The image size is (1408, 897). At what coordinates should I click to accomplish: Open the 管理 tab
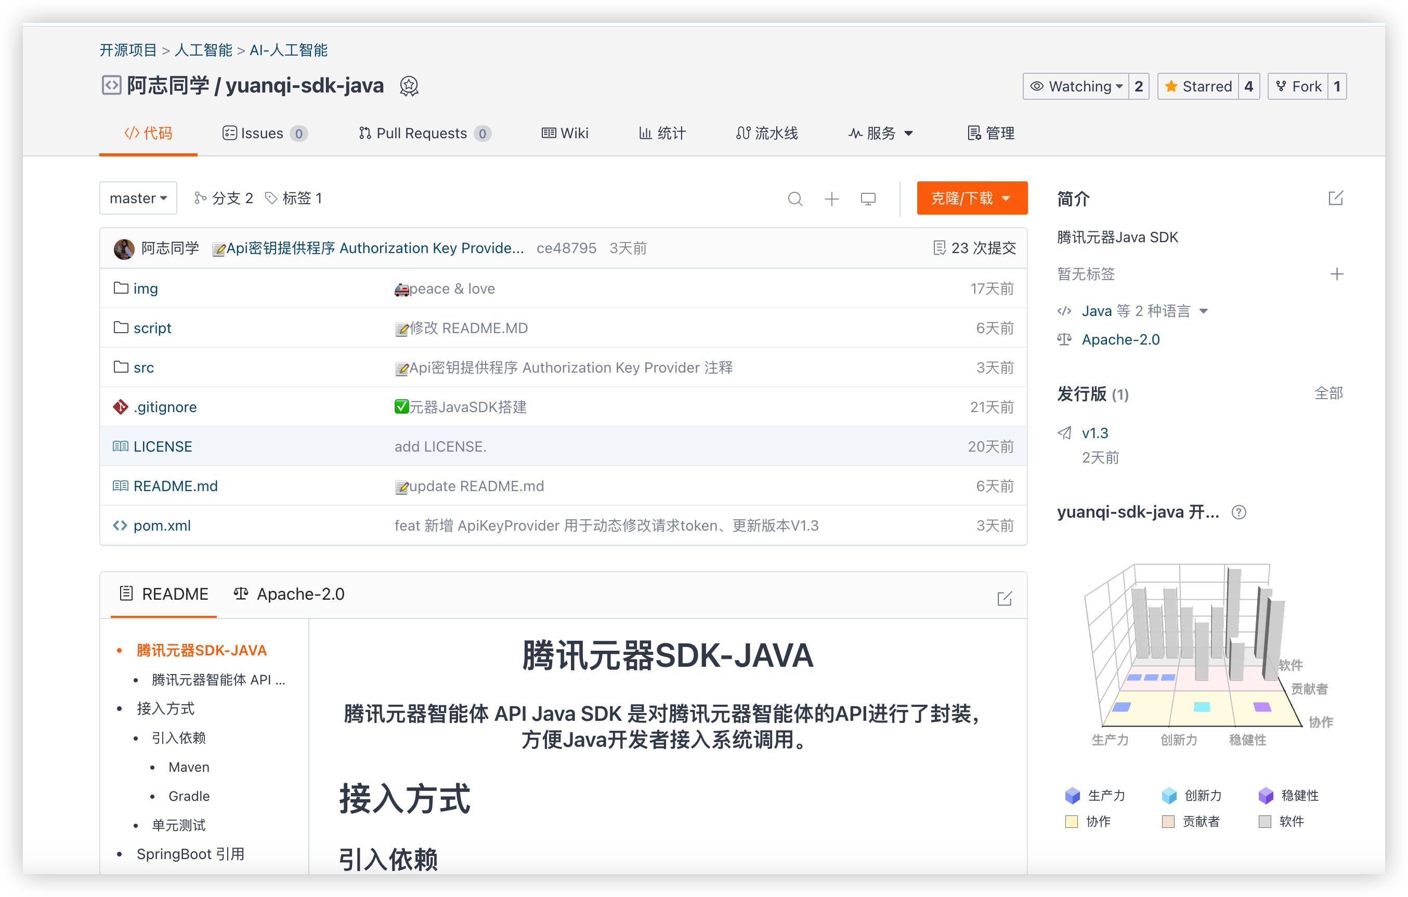[990, 133]
